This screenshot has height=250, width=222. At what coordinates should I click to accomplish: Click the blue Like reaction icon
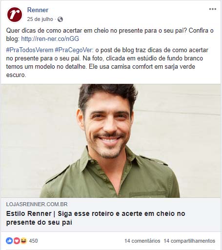tap(9, 241)
